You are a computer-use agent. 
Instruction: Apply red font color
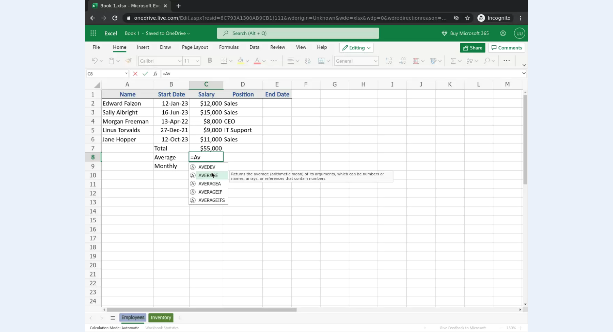(257, 61)
